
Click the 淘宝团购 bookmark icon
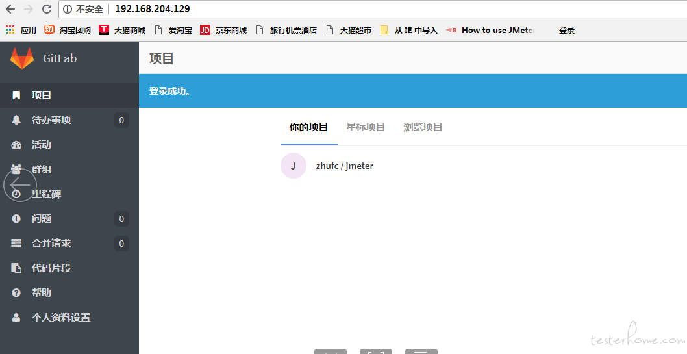click(49, 30)
